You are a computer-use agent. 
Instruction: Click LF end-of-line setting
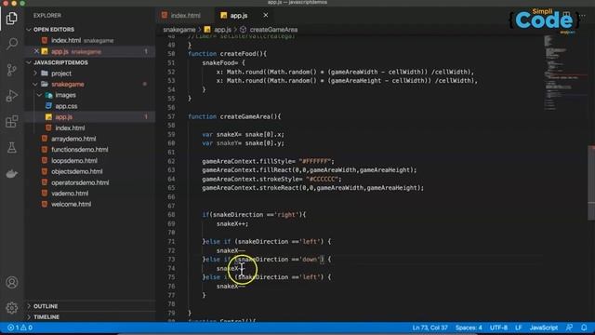519,328
